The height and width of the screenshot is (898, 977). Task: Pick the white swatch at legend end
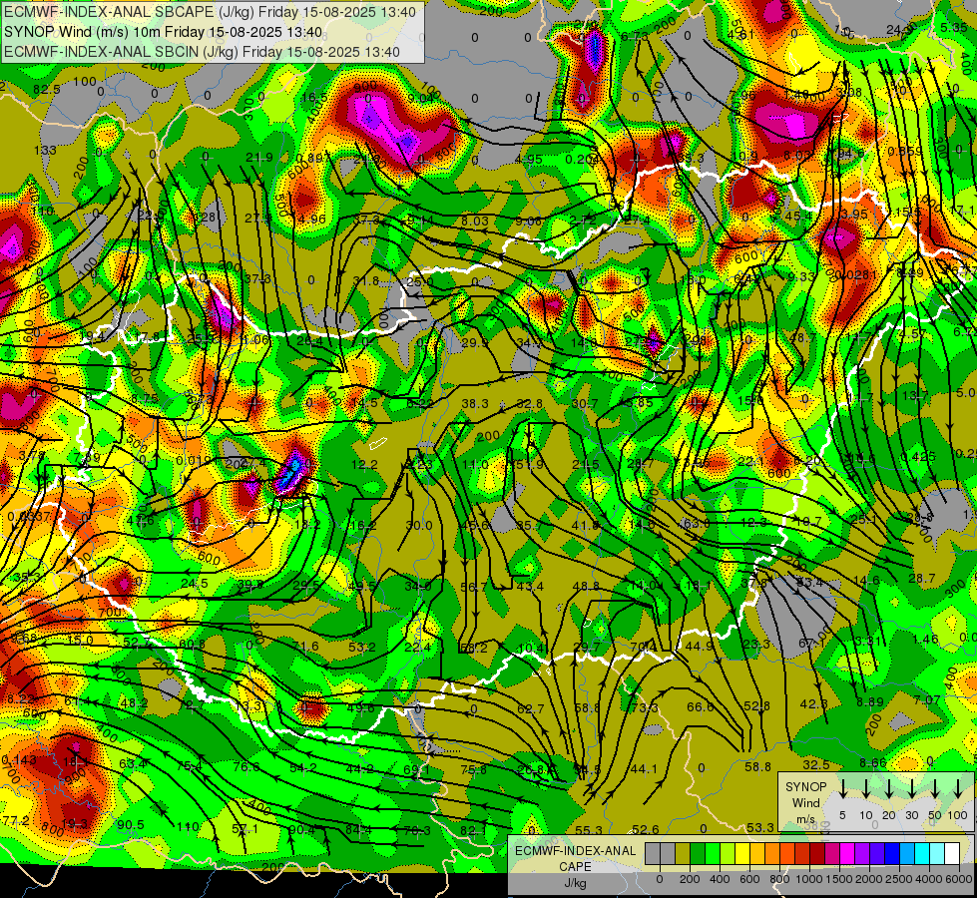click(x=951, y=854)
